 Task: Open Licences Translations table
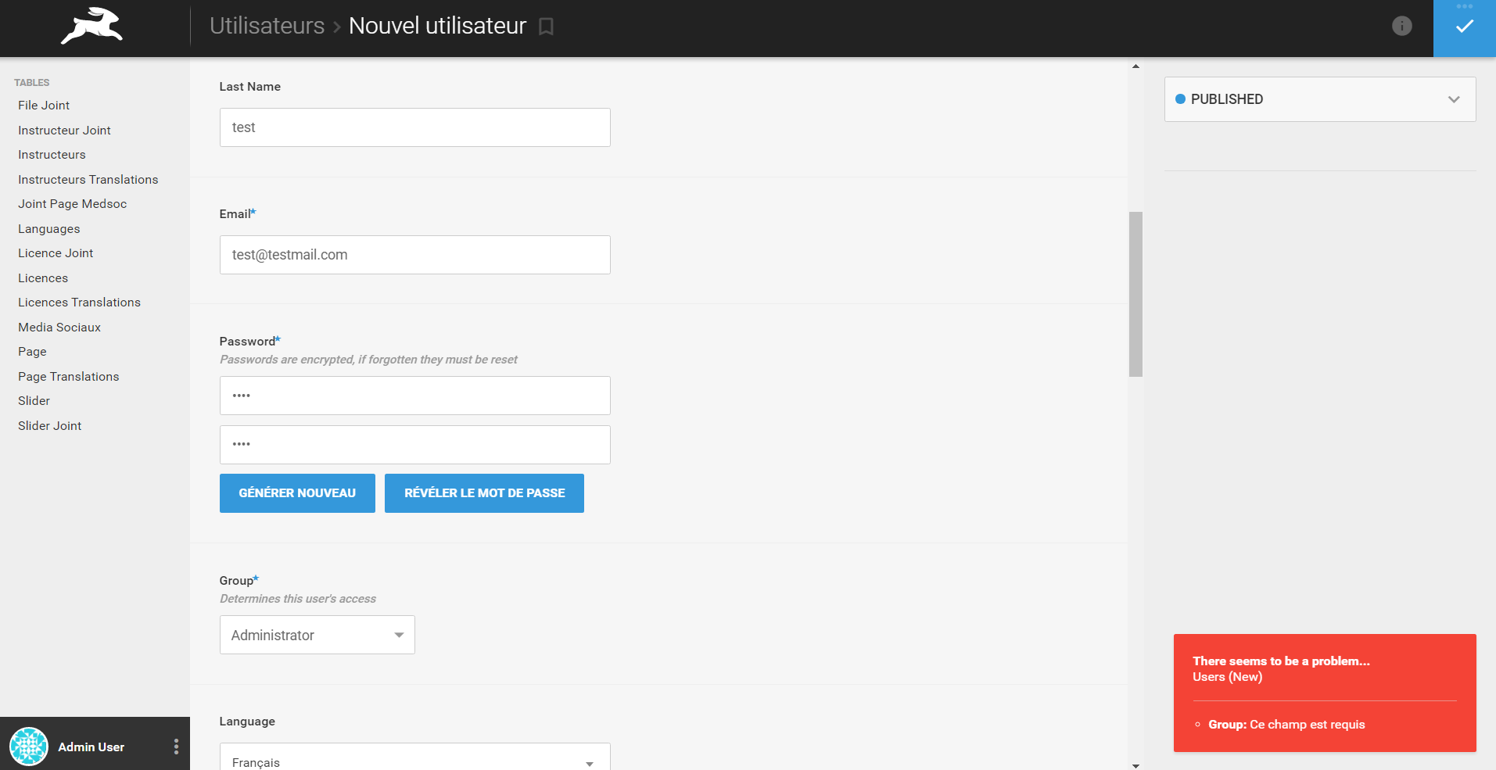[79, 303]
